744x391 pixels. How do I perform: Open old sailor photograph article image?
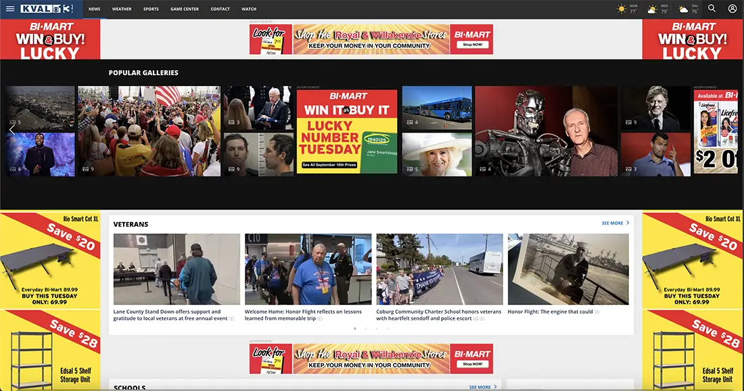click(568, 269)
